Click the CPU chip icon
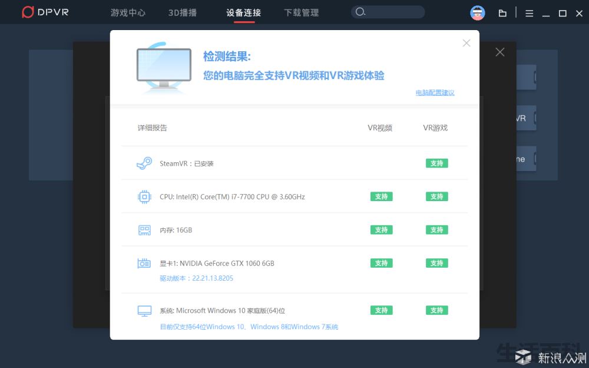 point(145,197)
